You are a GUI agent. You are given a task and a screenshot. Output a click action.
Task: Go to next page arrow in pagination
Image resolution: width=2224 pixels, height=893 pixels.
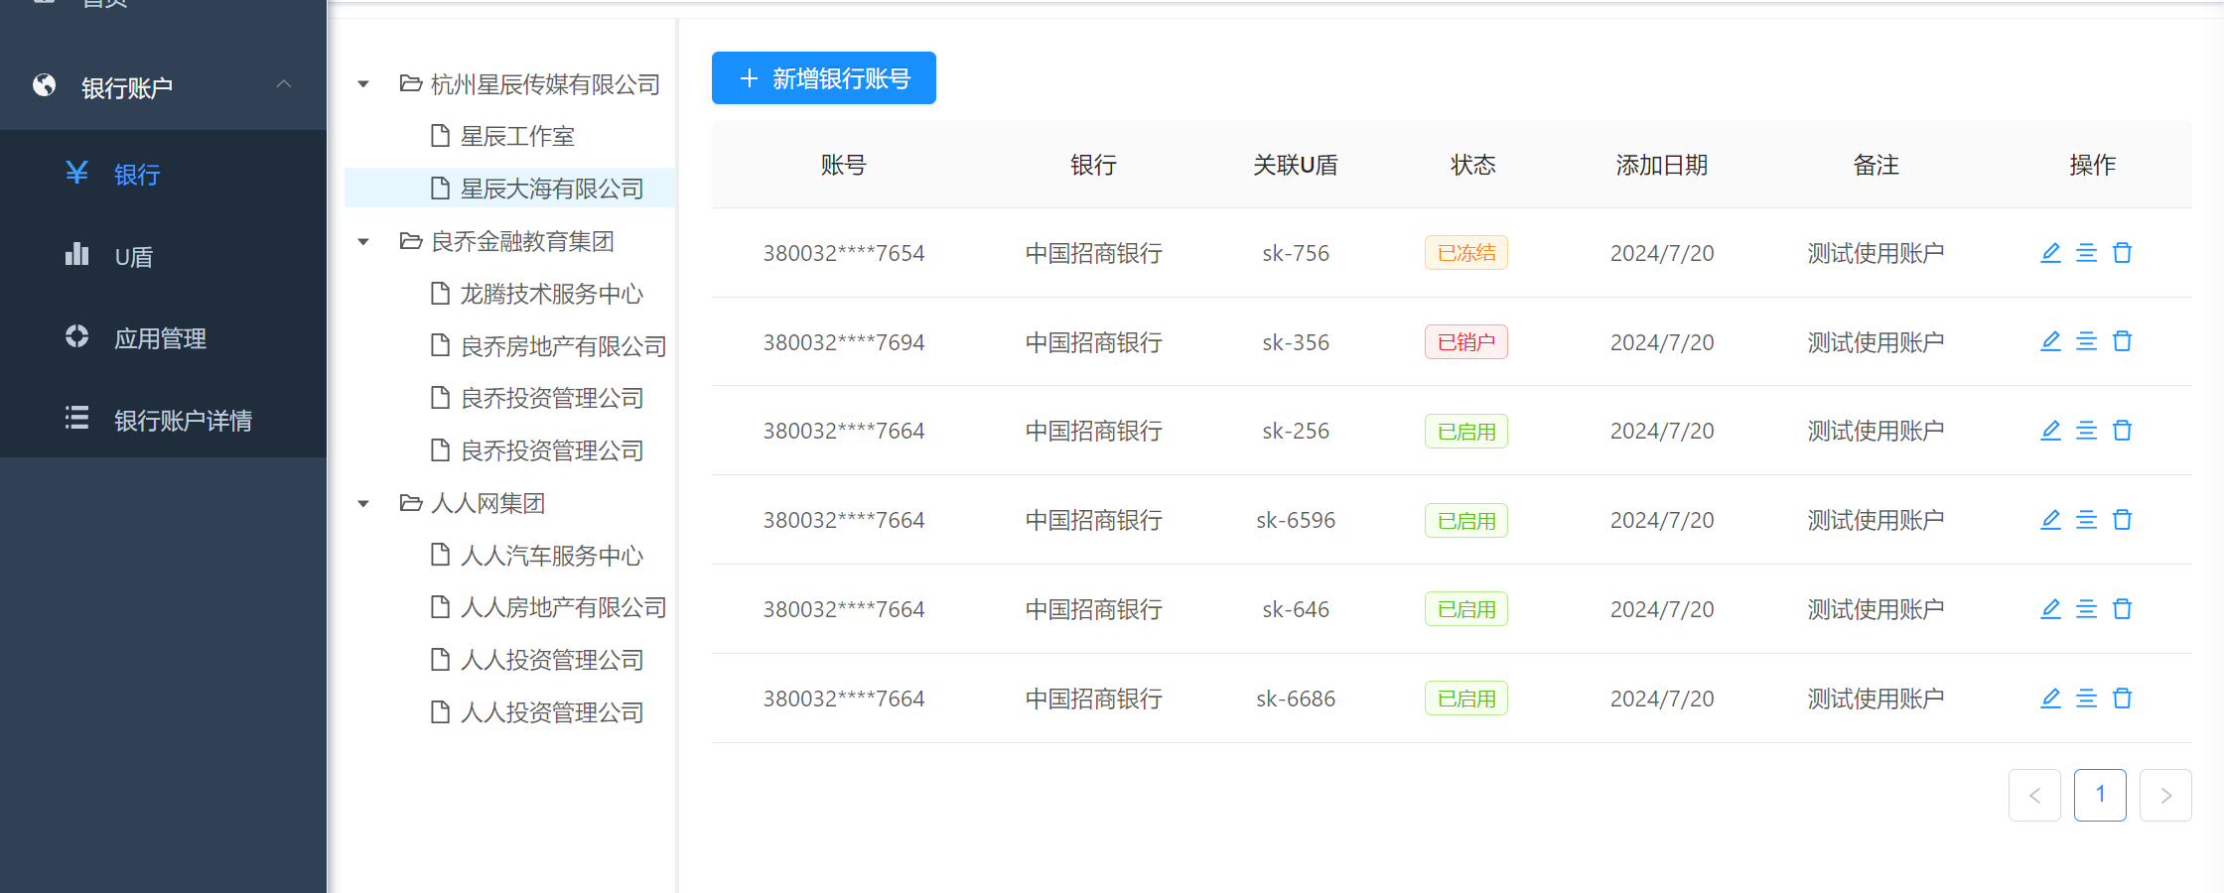[x=2165, y=795]
